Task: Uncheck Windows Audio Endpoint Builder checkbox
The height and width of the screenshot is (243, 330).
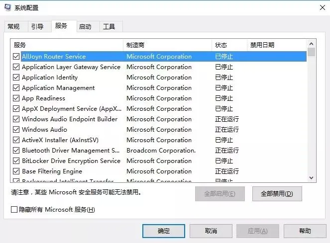Action: 16,119
